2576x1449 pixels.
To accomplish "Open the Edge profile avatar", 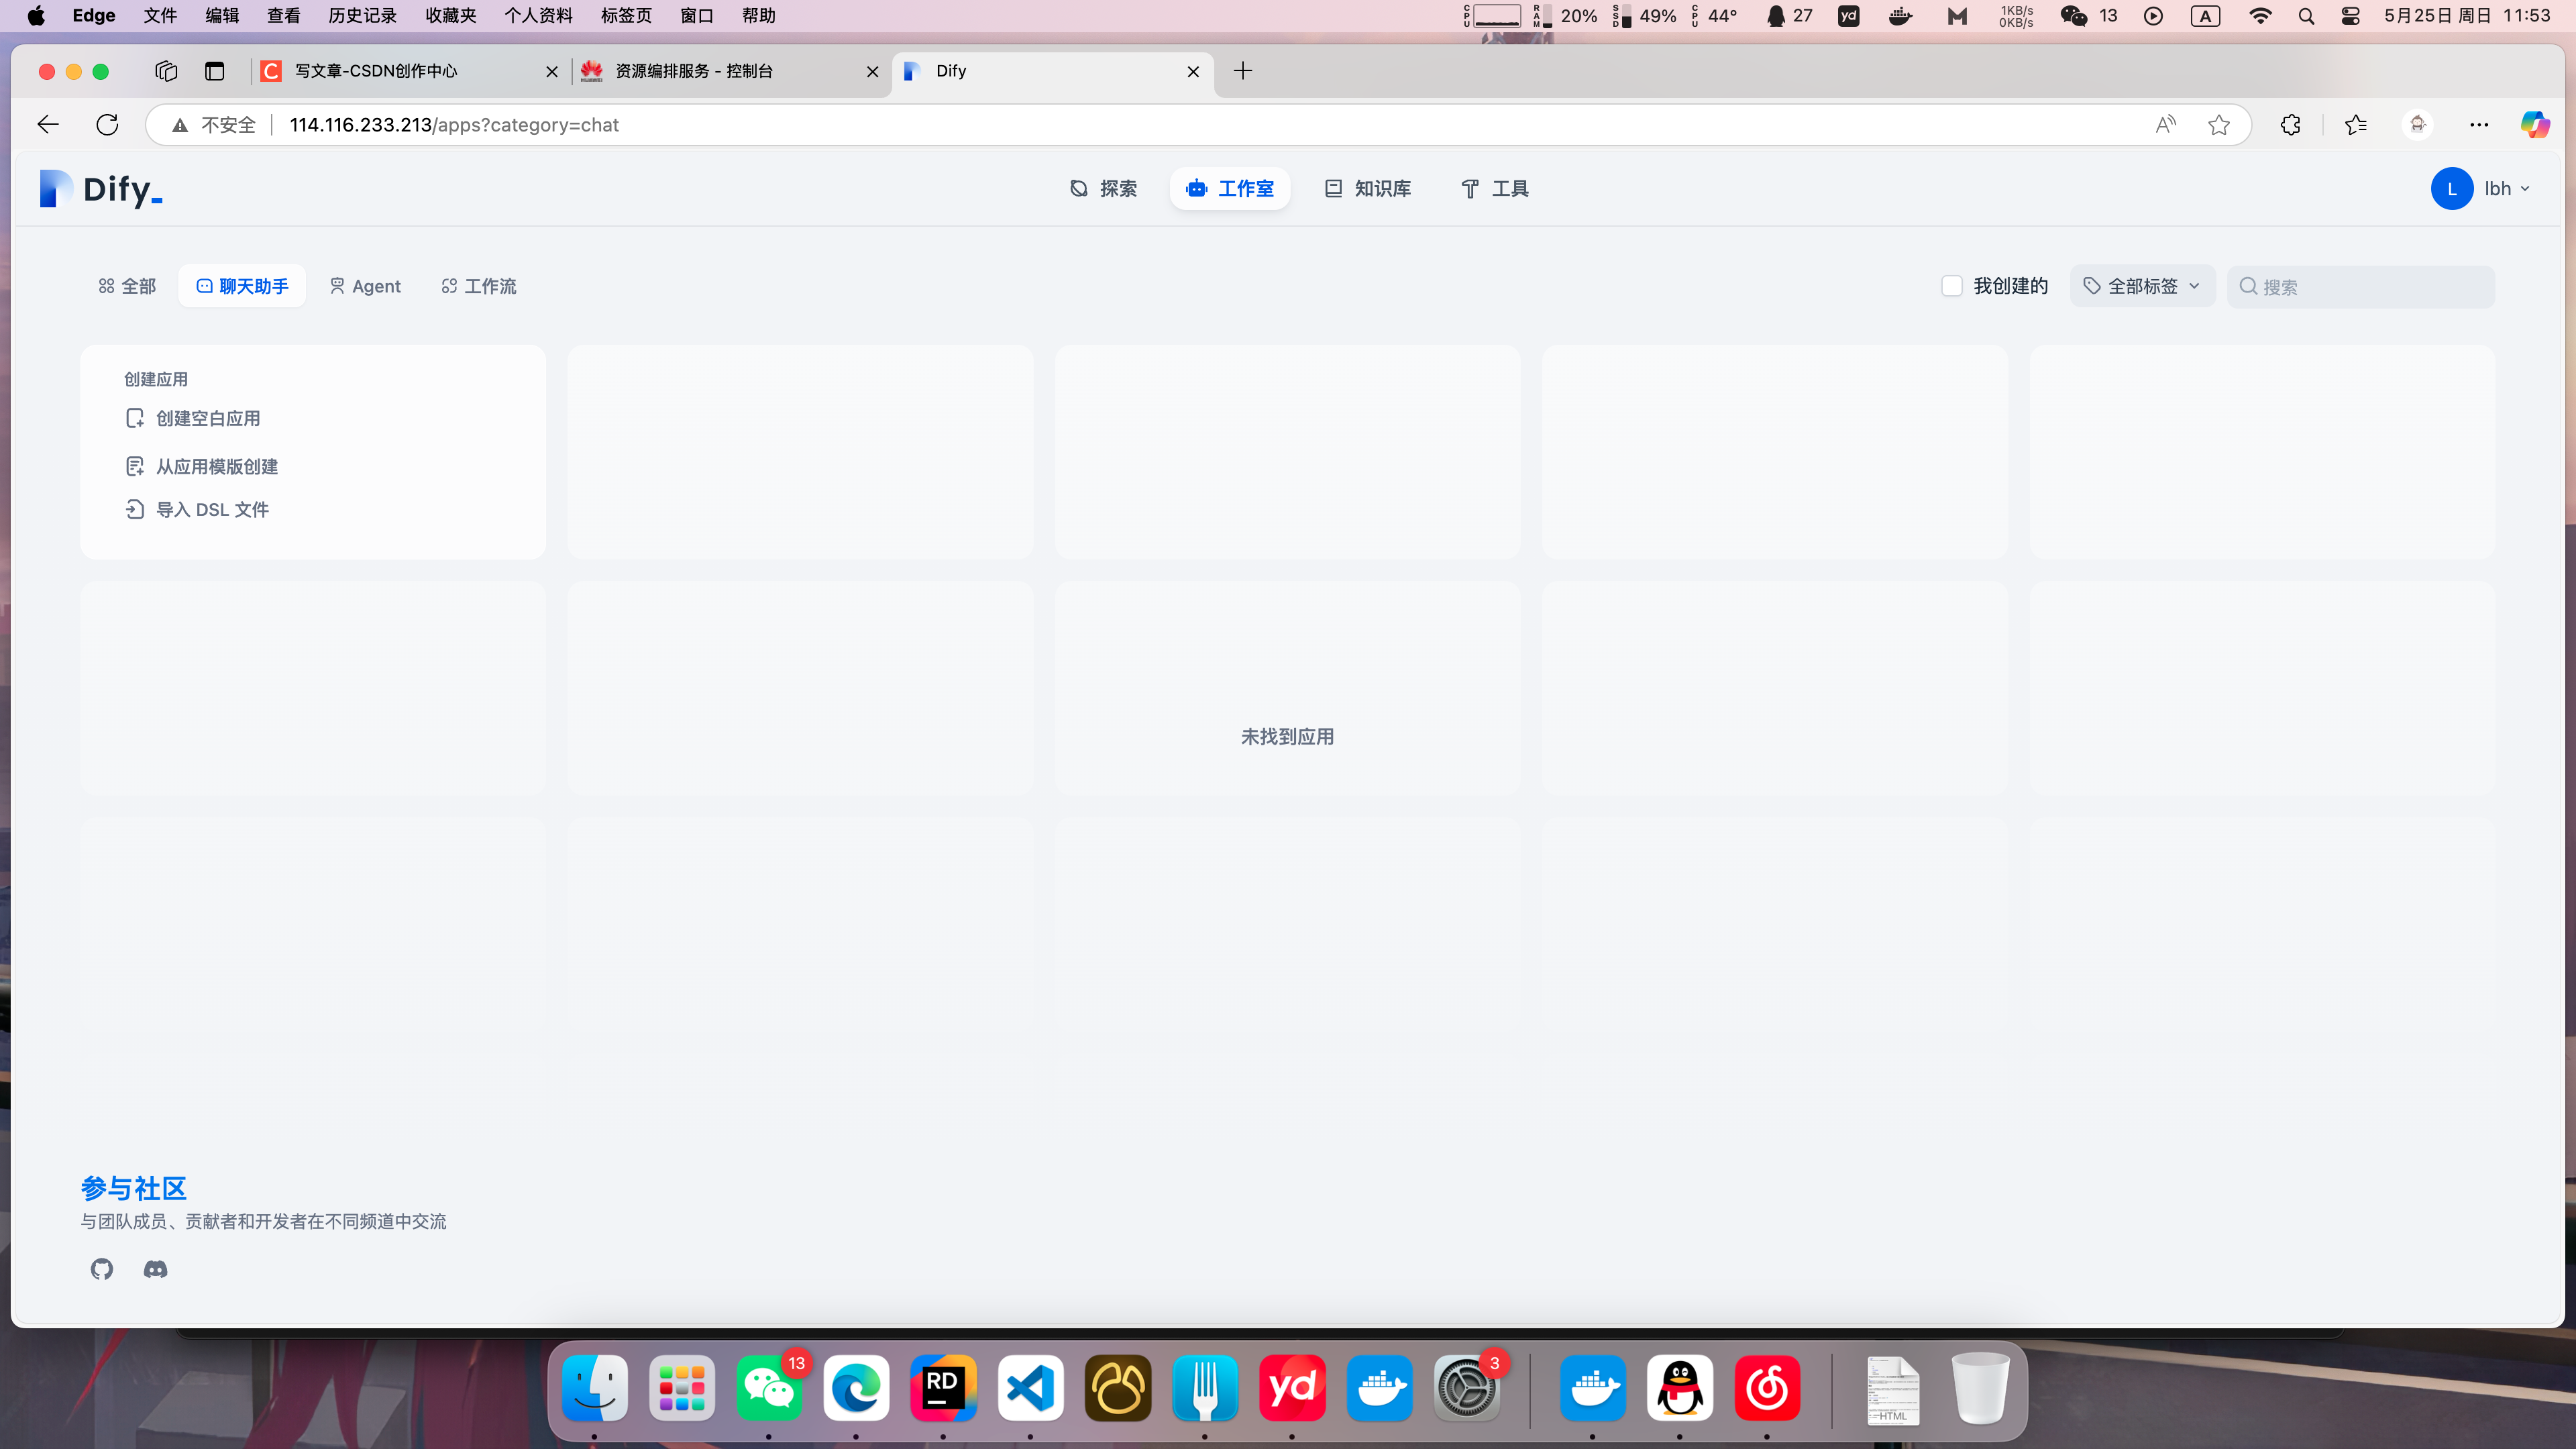I will click(2417, 125).
